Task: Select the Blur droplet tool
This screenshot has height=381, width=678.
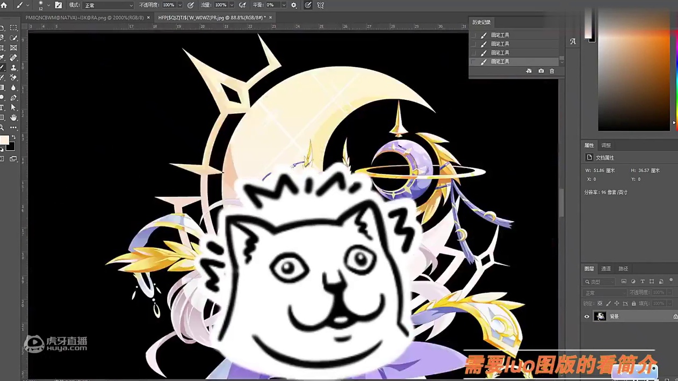Action: click(13, 87)
